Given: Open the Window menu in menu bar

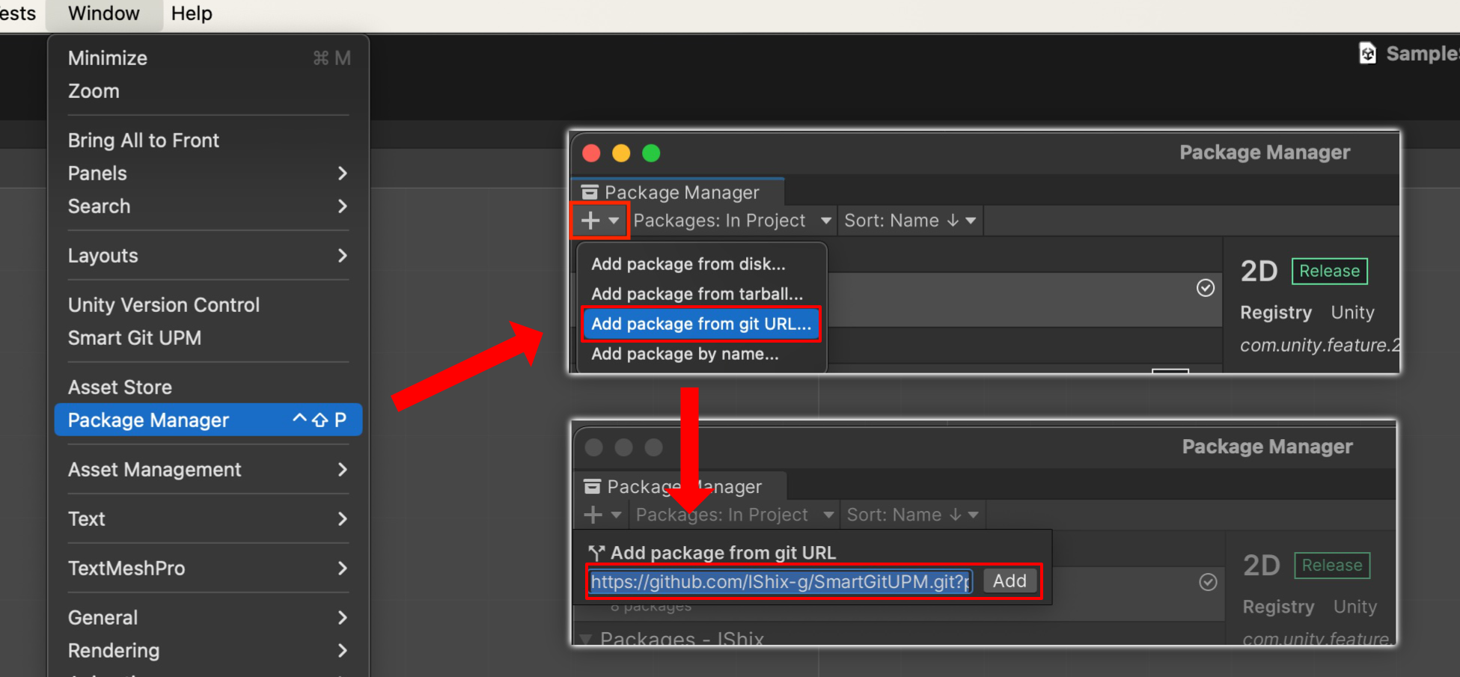Looking at the screenshot, I should click(103, 13).
